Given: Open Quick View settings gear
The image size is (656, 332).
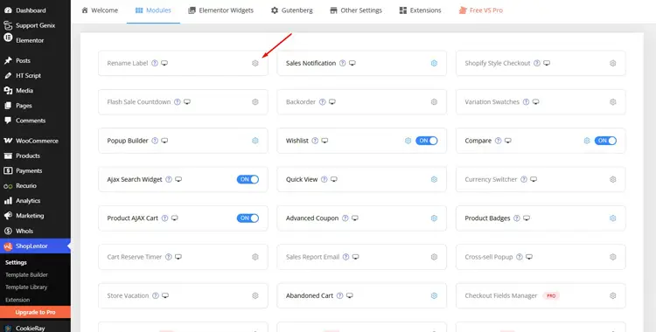Looking at the screenshot, I should click(434, 179).
